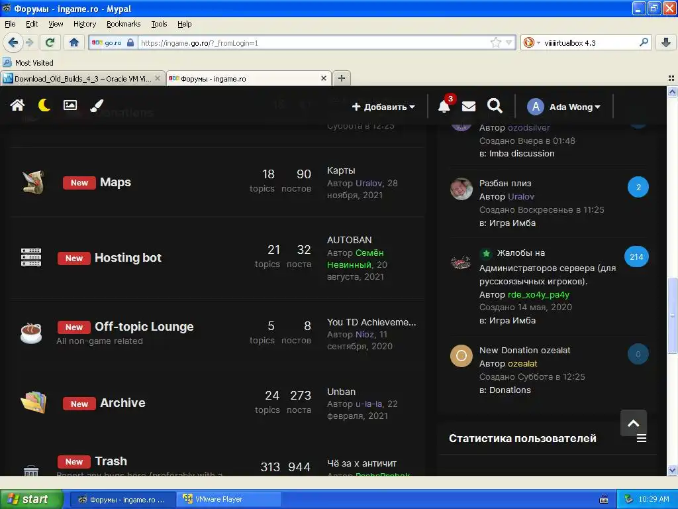Open Archive folder icon
Image resolution: width=678 pixels, height=509 pixels.
pos(33,402)
